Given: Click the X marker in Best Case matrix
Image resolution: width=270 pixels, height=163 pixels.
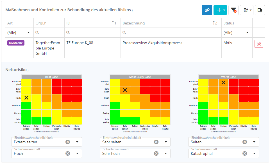Looking at the screenshot, I should 26,98.
